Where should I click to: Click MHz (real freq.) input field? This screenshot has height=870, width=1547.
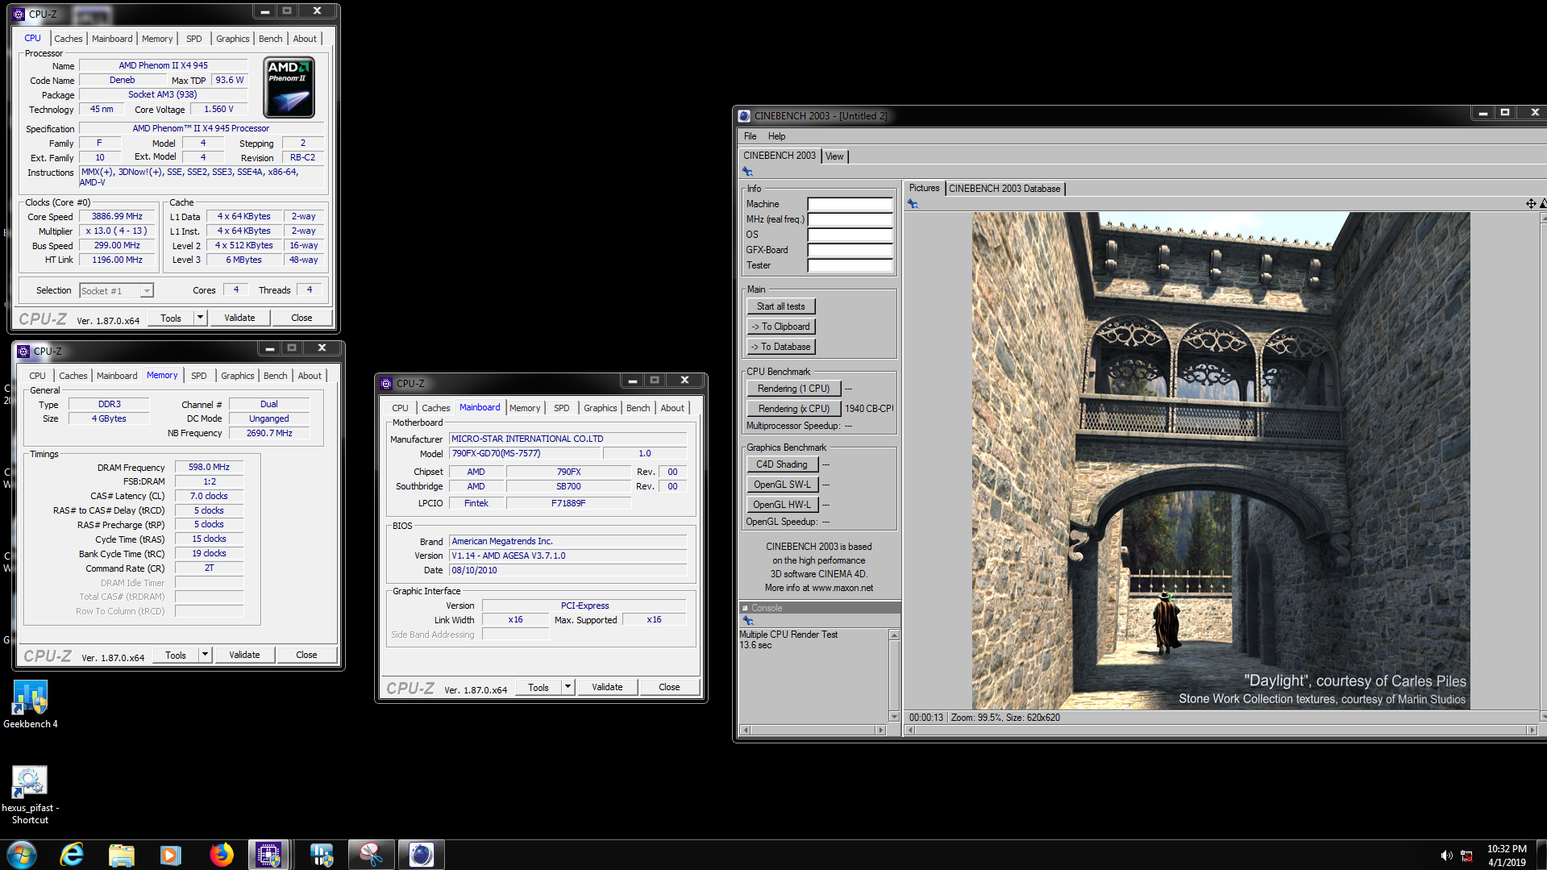tap(850, 220)
